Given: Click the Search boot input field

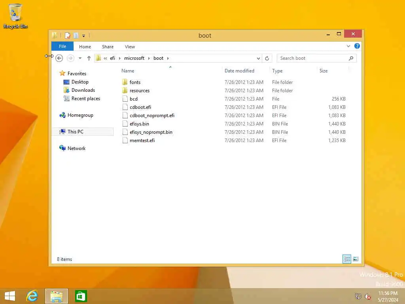Looking at the screenshot, I should coord(312,58).
